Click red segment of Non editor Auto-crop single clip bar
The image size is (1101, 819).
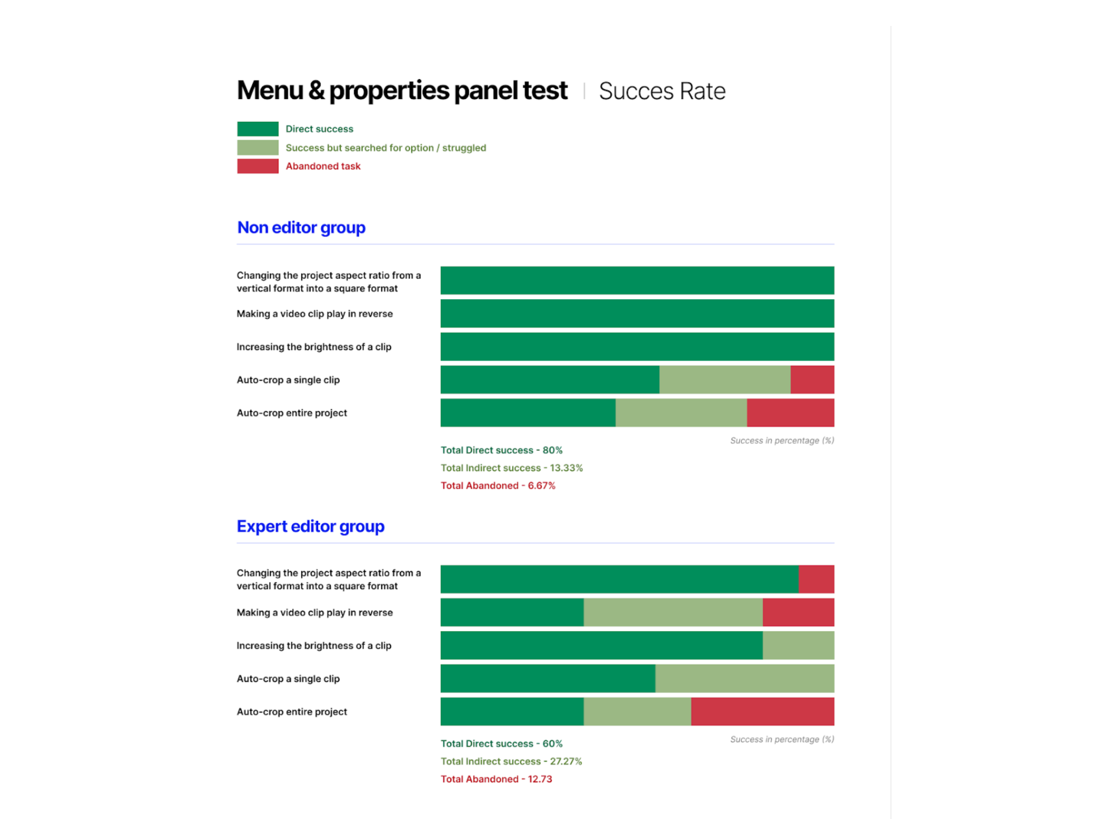click(812, 380)
